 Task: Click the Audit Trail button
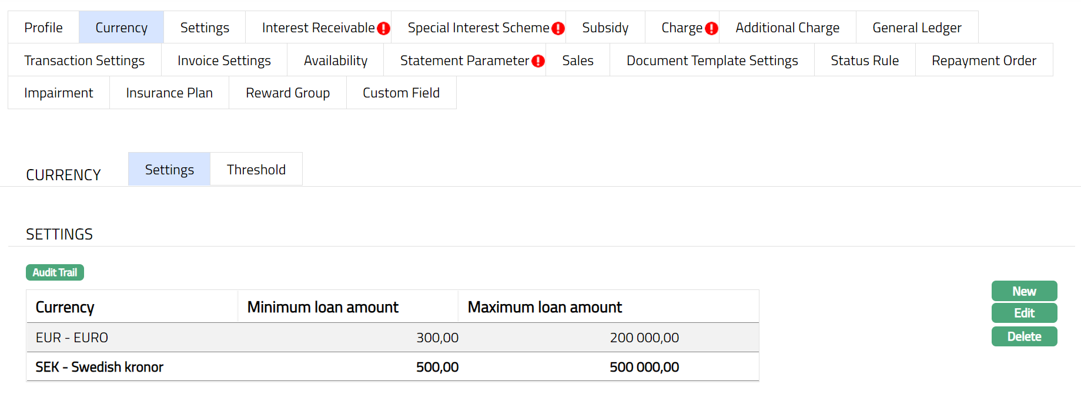[55, 272]
